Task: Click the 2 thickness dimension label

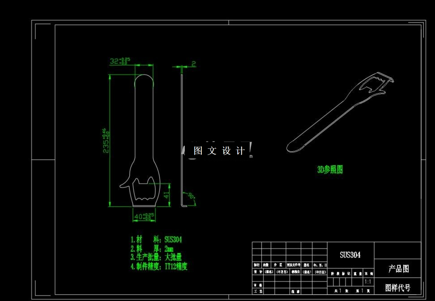Action: [x=194, y=64]
